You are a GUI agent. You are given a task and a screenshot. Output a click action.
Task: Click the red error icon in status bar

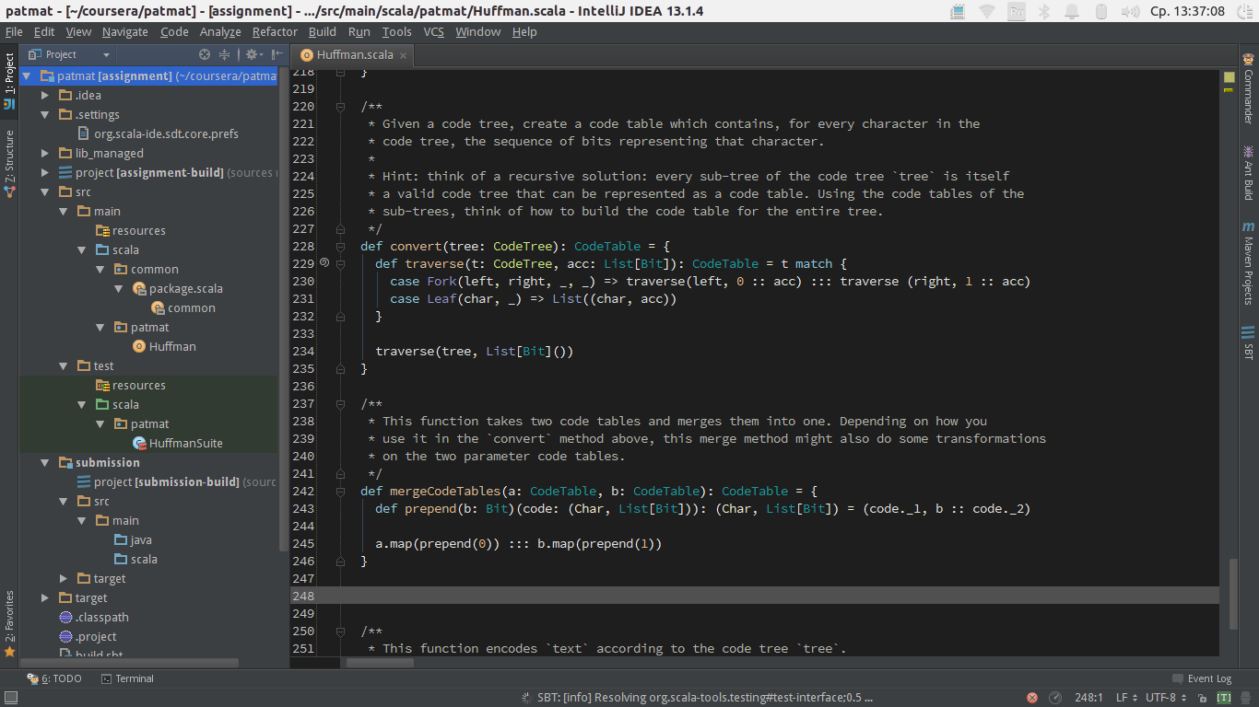(1032, 698)
